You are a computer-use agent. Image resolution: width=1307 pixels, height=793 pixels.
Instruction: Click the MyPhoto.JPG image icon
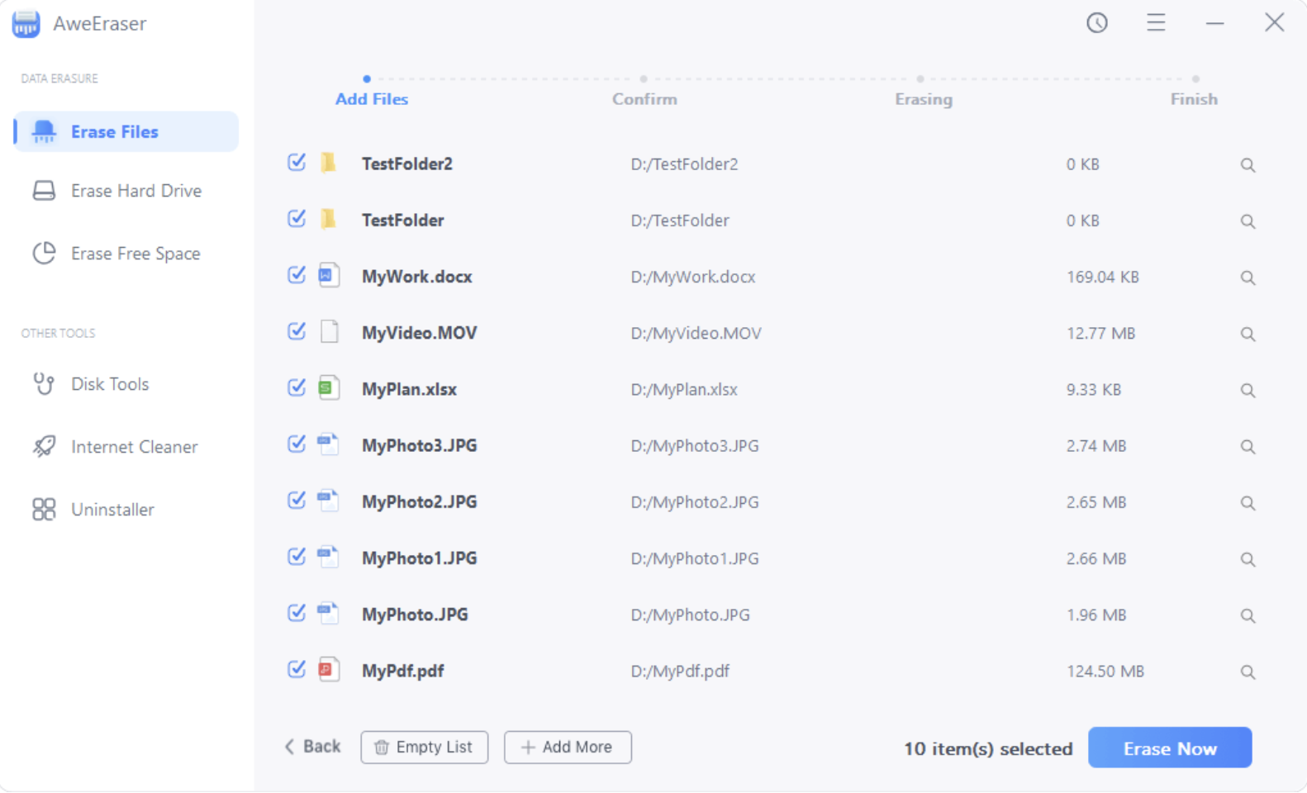point(328,613)
